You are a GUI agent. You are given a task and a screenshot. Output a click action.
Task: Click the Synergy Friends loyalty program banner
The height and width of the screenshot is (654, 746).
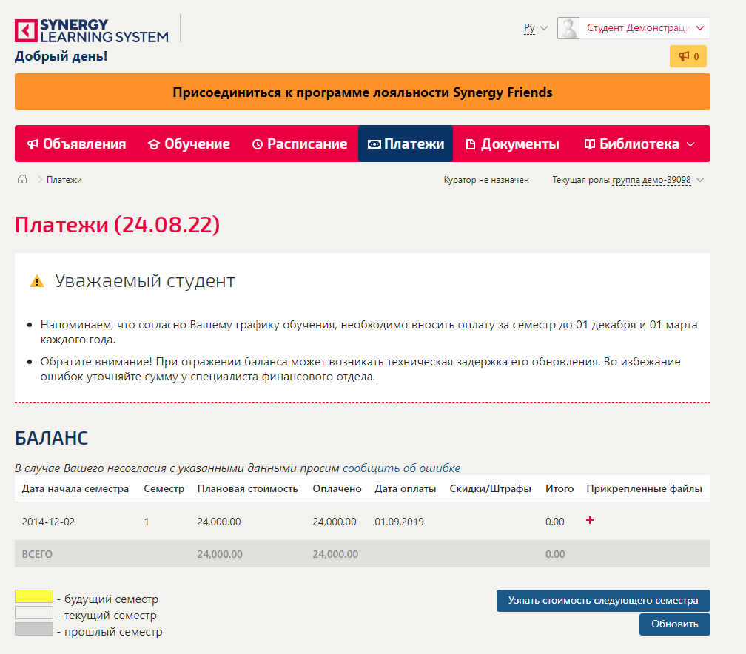(363, 92)
